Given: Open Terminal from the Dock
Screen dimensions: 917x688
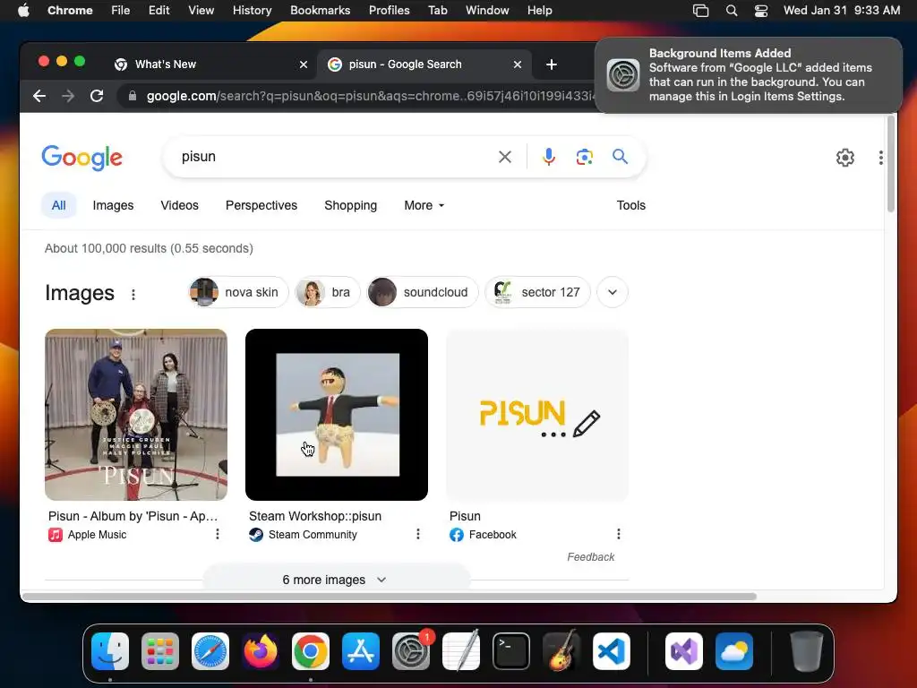Looking at the screenshot, I should click(511, 651).
